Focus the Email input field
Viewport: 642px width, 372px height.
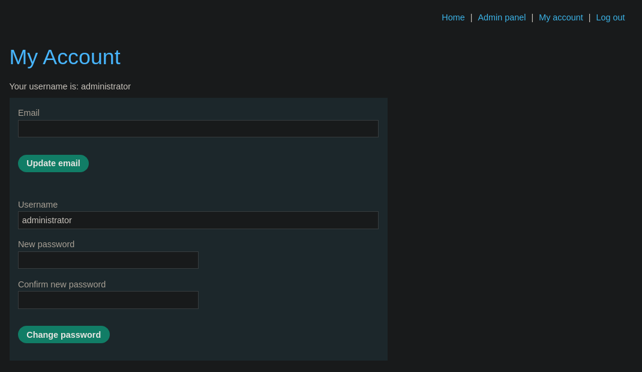pos(198,128)
